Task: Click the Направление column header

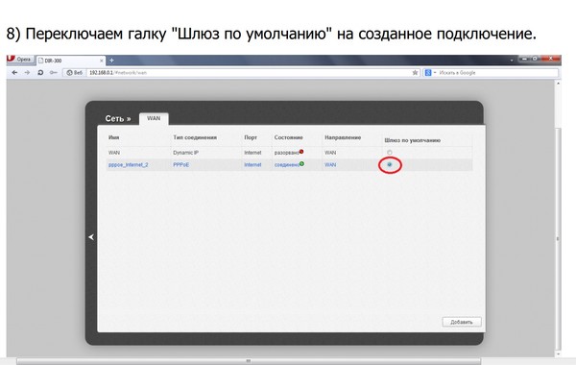Action: tap(343, 137)
